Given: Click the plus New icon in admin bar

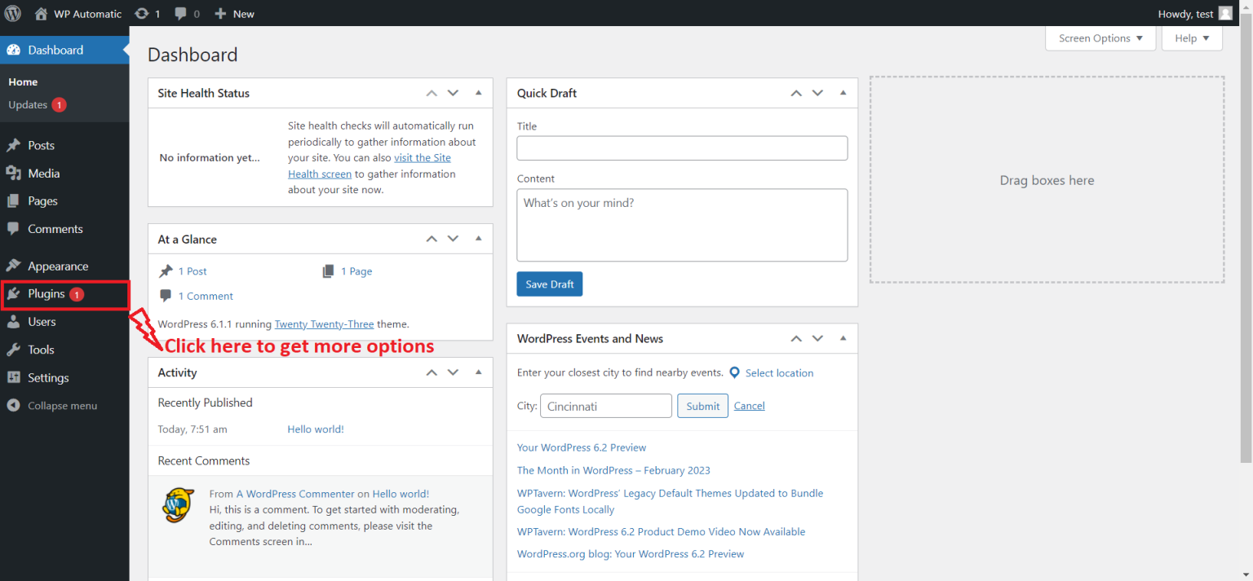Looking at the screenshot, I should click(x=220, y=14).
